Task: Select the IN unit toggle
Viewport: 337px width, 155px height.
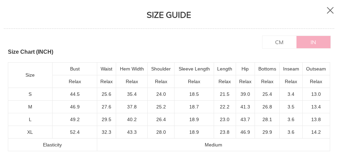Action: pyautogui.click(x=313, y=42)
